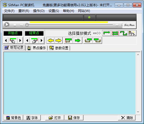The height and width of the screenshot is (124, 144).
Task: Click green double forward arrow icon
Action: (77, 40)
